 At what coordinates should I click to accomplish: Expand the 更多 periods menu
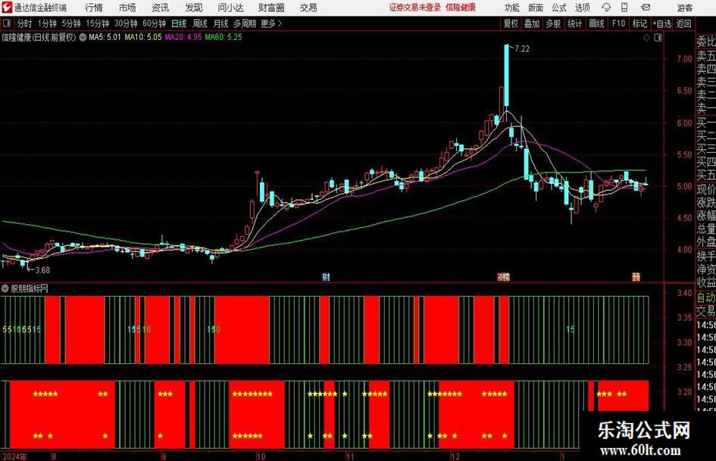tap(271, 23)
